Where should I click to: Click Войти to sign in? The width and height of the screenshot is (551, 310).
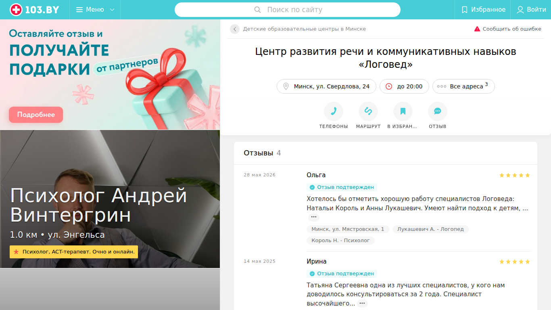[532, 10]
